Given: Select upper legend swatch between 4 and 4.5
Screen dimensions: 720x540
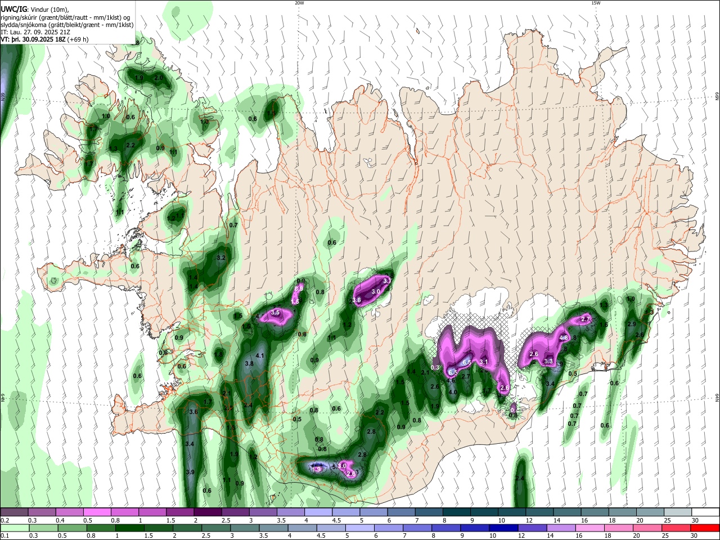Looking at the screenshot, I should (x=318, y=512).
